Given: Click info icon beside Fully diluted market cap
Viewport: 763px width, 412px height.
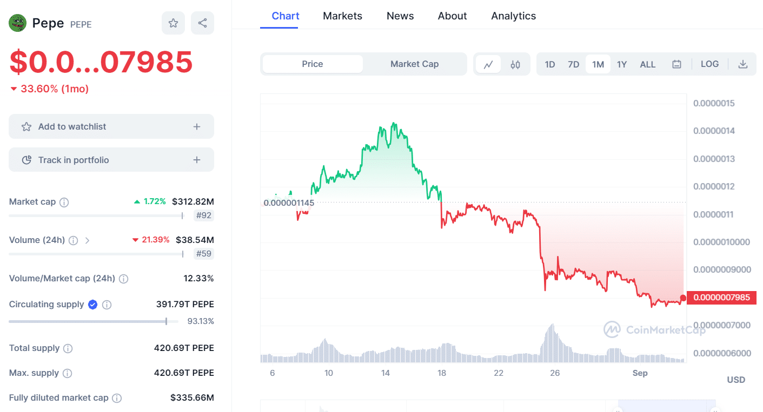Looking at the screenshot, I should point(117,399).
